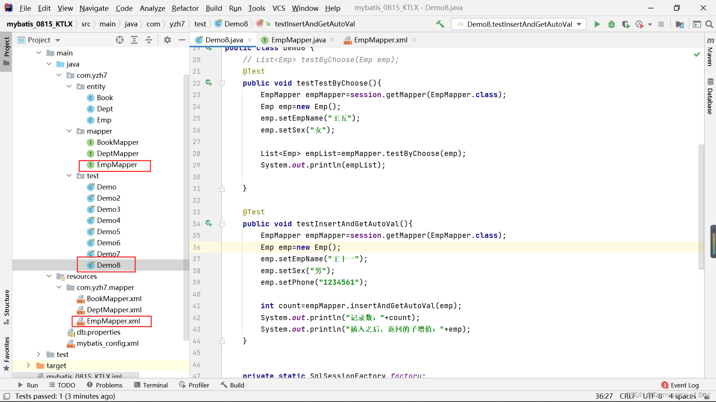
Task: Click the Build Project hammer icon
Action: click(x=440, y=24)
